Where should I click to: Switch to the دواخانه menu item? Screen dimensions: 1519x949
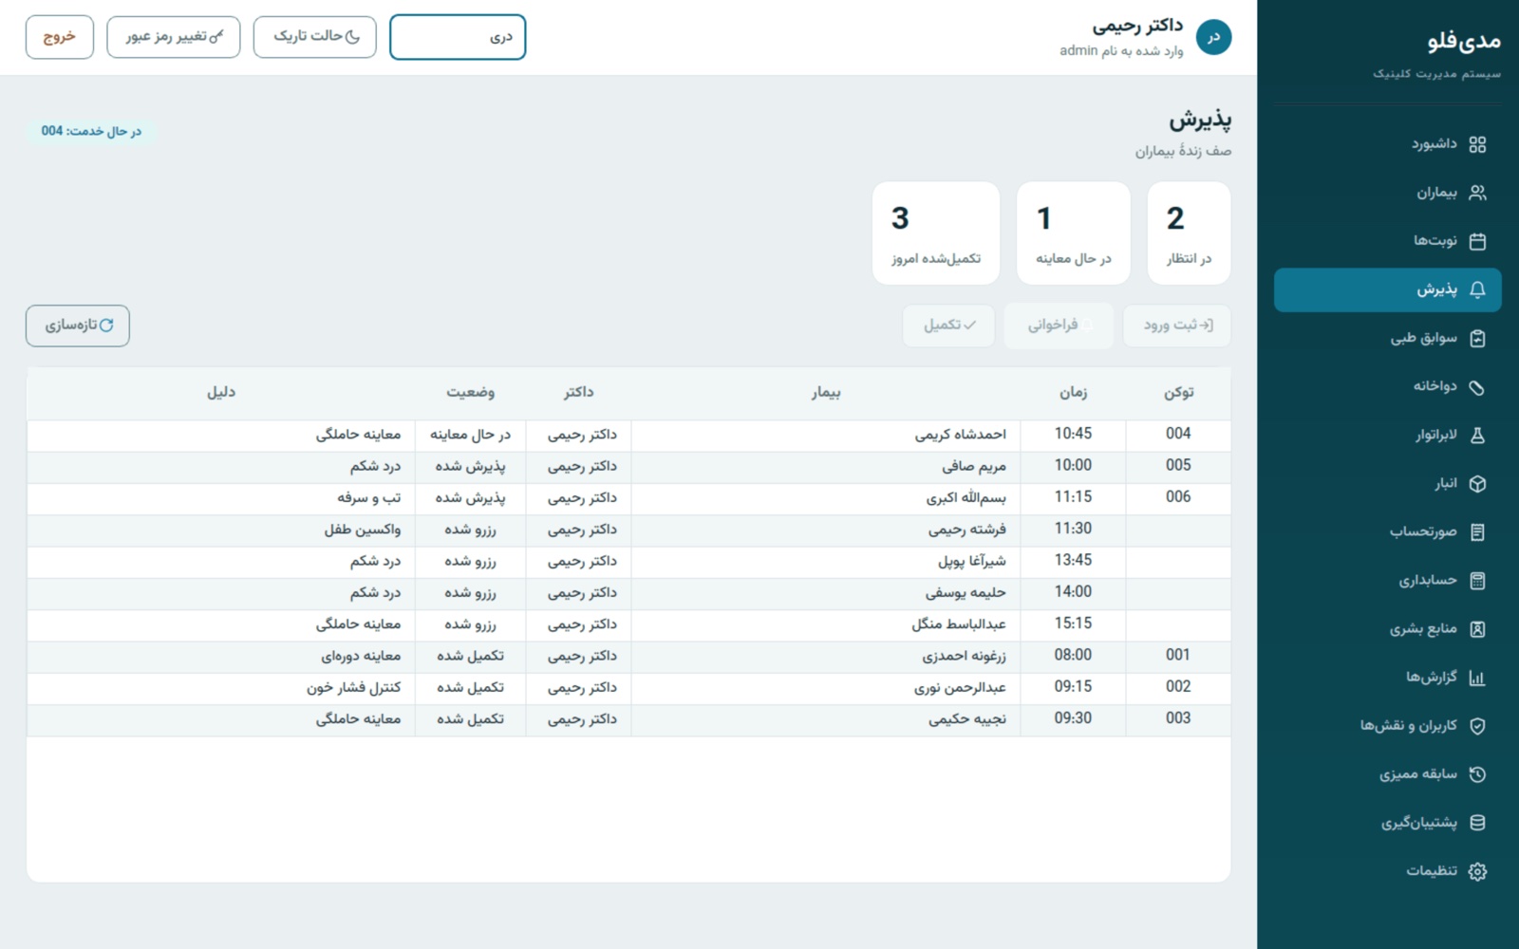(1388, 387)
